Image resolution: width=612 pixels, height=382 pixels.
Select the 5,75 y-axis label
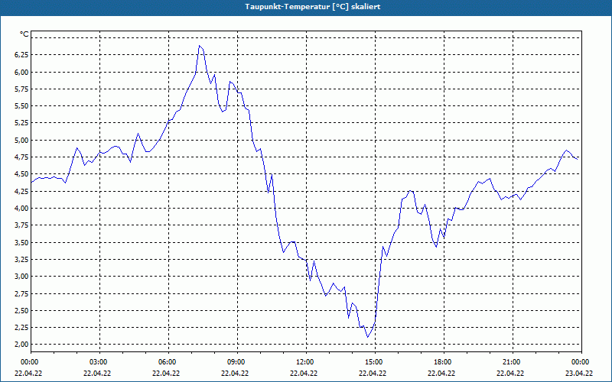click(x=21, y=89)
